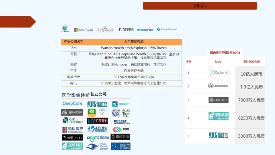275x155 pixels.
Task: Click the red arrow shape at left
Action: pyautogui.click(x=18, y=22)
